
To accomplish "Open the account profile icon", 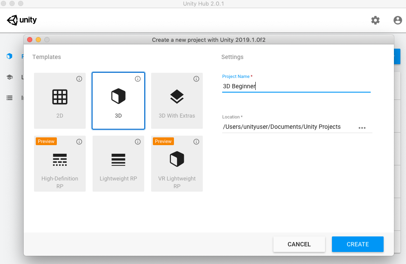I will (398, 20).
